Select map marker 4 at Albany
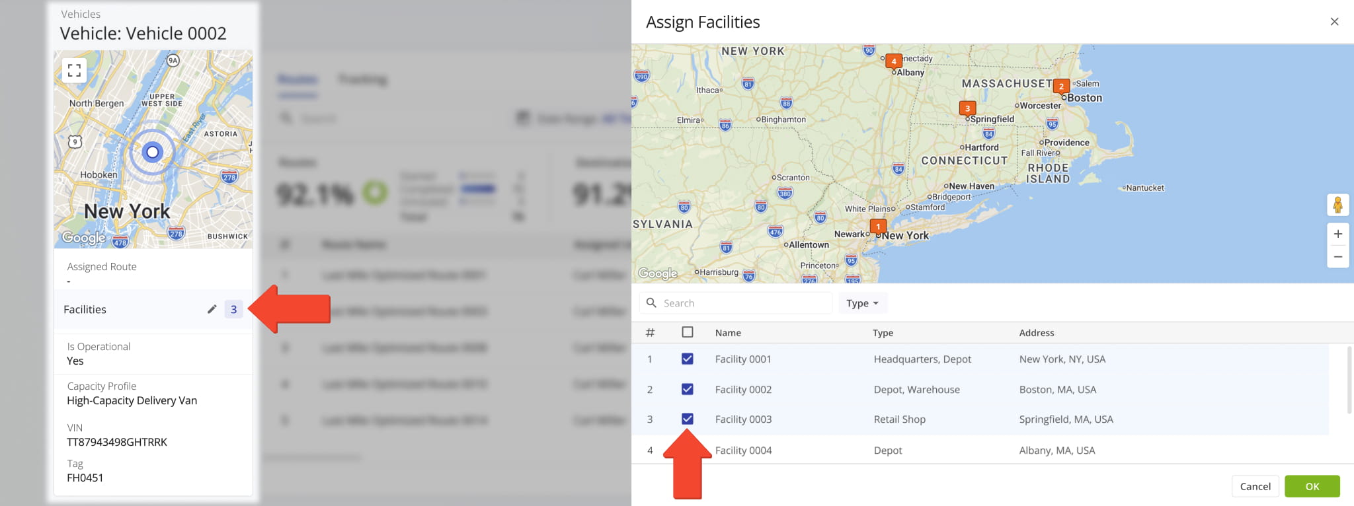 pos(894,61)
